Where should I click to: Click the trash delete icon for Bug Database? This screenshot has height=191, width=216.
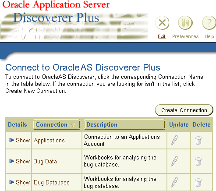pos(198,182)
